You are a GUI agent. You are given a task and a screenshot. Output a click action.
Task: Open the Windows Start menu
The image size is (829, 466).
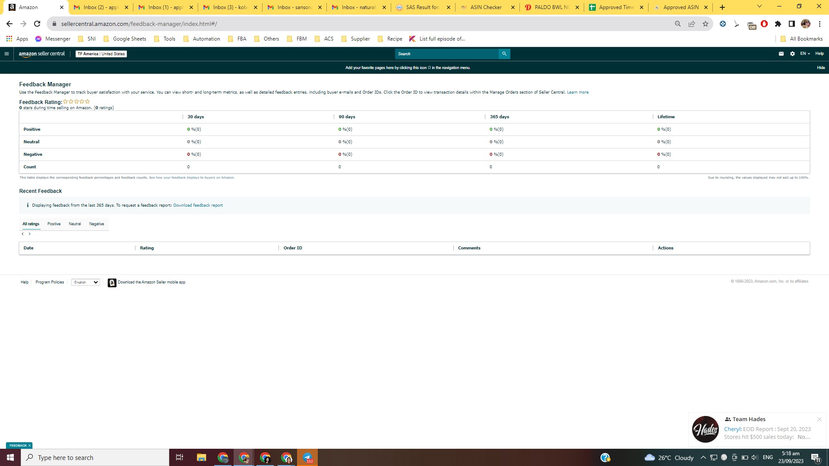(x=10, y=457)
